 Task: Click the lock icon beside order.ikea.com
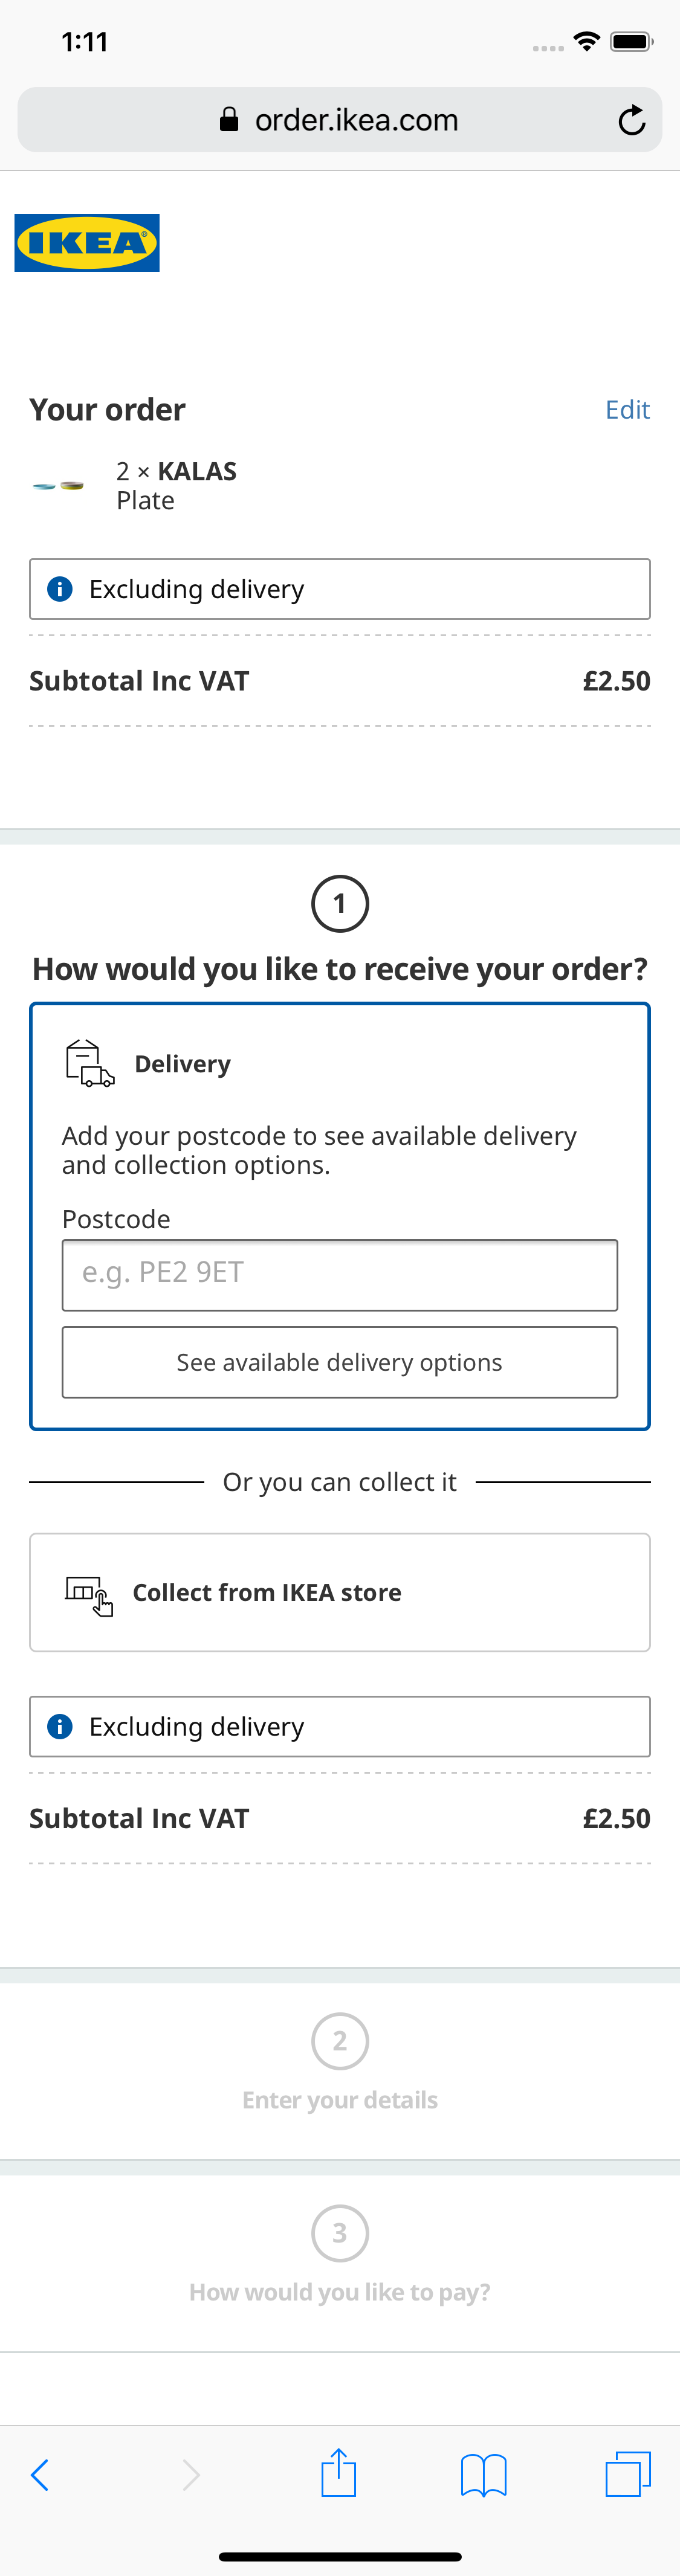[x=229, y=119]
